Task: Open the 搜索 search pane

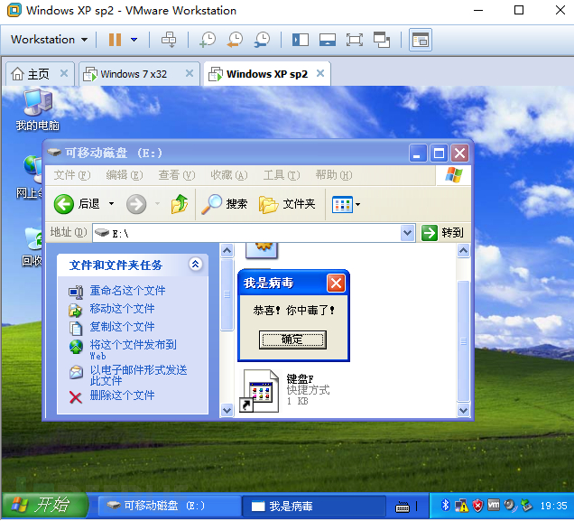Action: (225, 204)
